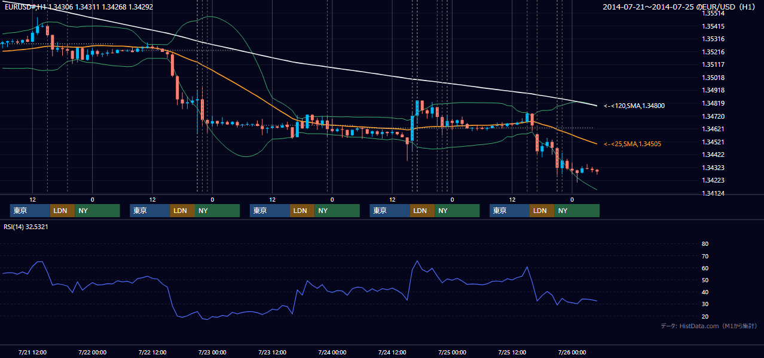Click the 1.34323 price axis label
Screen dimensions: 764x358
pos(713,168)
